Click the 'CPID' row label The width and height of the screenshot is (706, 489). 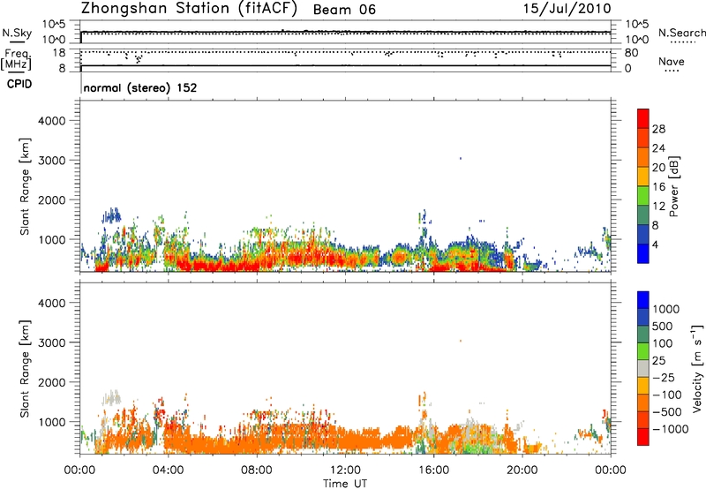point(19,84)
